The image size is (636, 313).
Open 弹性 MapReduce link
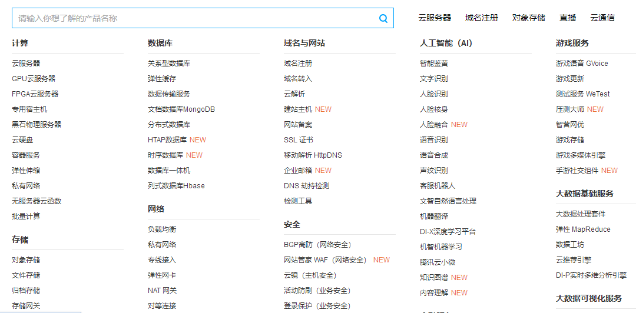[582, 229]
